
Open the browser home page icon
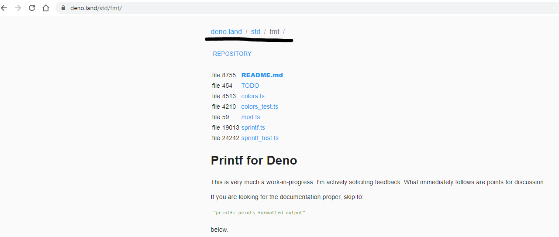point(46,8)
